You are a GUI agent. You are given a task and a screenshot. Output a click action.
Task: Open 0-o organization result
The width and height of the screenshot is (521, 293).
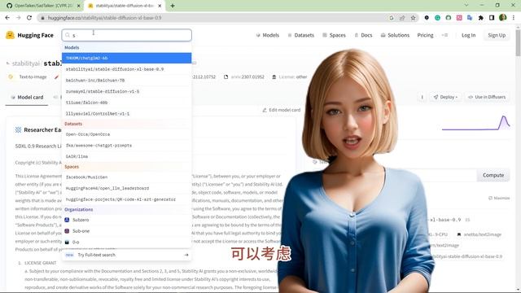[x=127, y=242]
